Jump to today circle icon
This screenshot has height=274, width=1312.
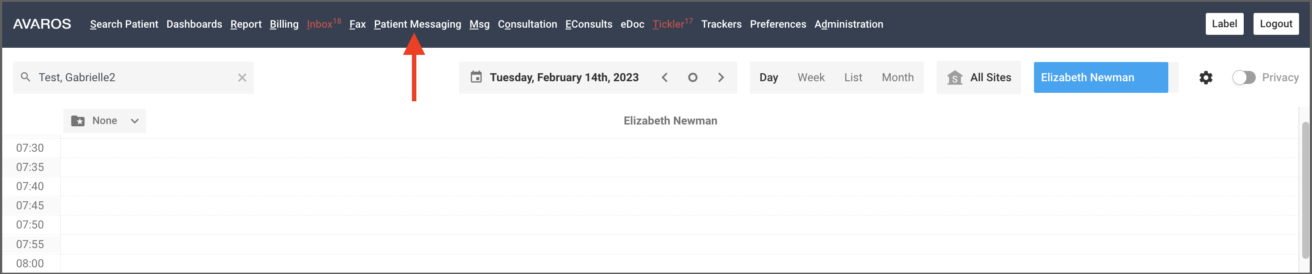coord(692,77)
